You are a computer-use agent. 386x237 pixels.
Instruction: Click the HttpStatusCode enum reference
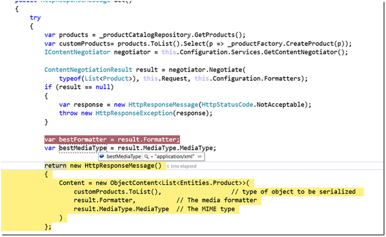click(x=227, y=104)
